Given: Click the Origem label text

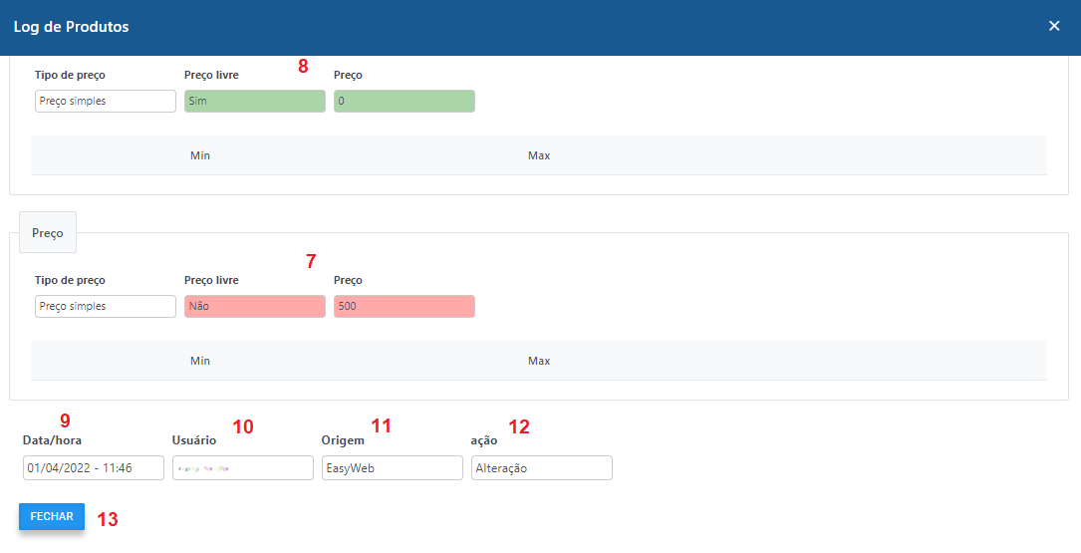Looking at the screenshot, I should pyautogui.click(x=343, y=439).
